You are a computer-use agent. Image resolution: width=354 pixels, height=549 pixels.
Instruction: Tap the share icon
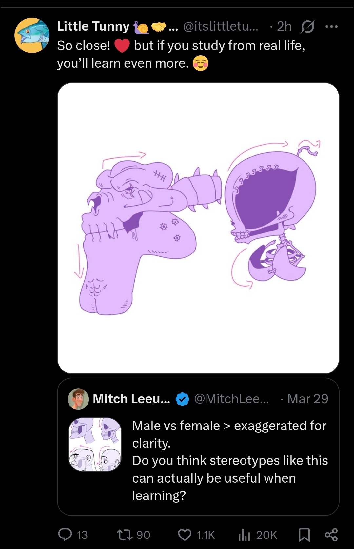point(331,535)
